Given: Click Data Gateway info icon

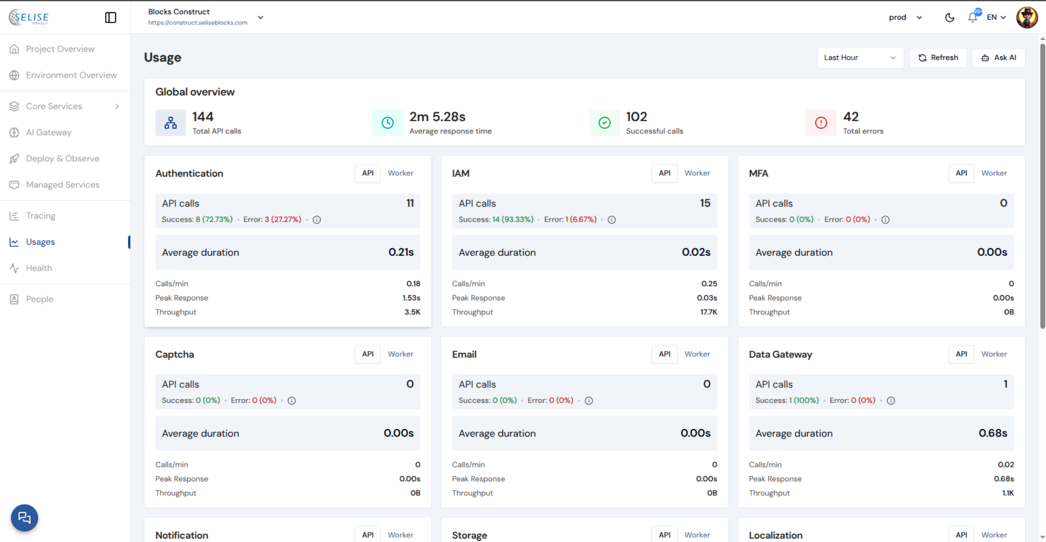Looking at the screenshot, I should click(x=891, y=401).
